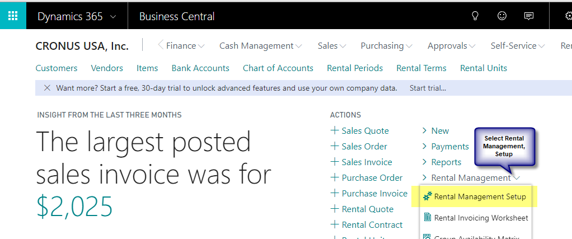Expand the Payments action group

tap(446, 146)
